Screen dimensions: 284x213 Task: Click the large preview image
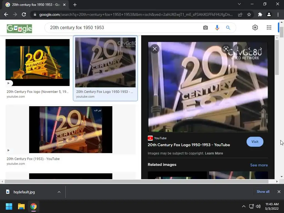tap(208, 87)
